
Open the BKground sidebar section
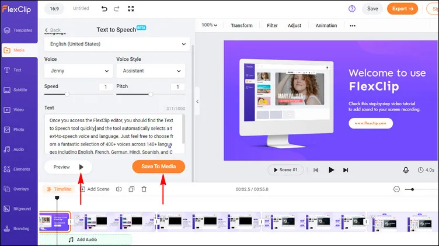(18, 209)
